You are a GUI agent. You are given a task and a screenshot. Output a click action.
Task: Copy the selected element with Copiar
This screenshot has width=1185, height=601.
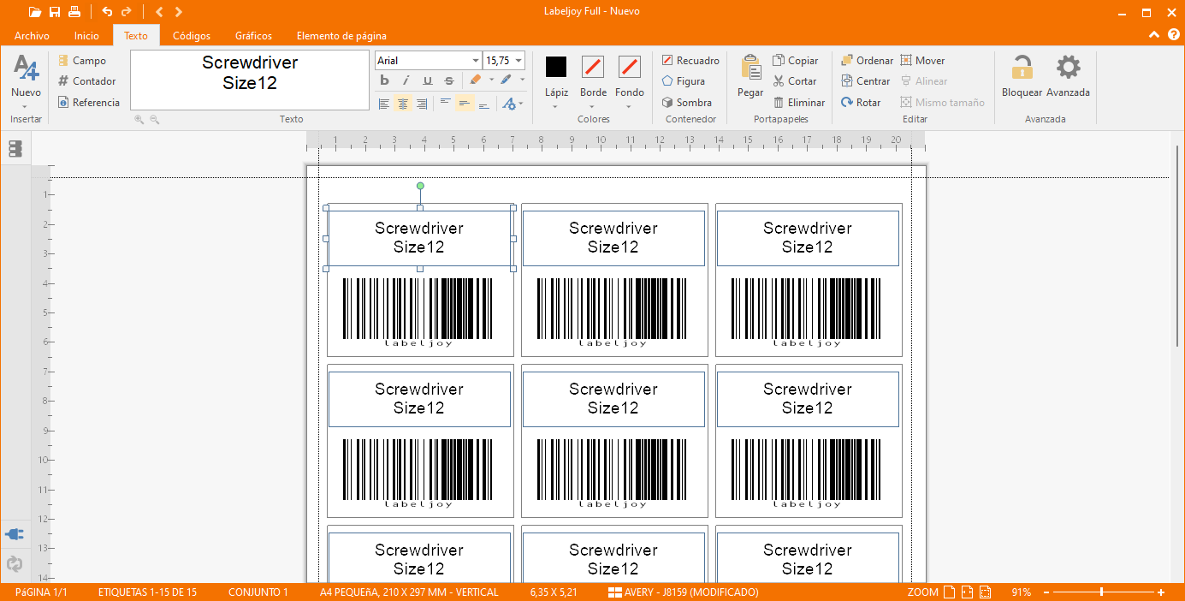pos(796,61)
